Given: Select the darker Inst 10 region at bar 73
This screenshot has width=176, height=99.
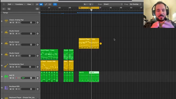Looking at the screenshot, I should [84, 77].
